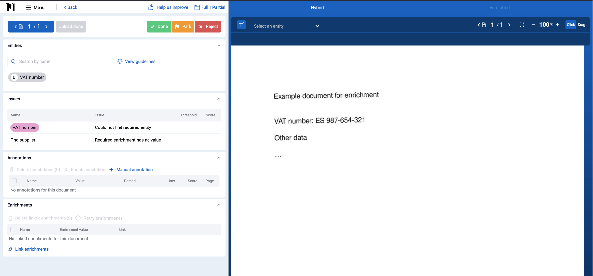Click Help us improve thumbs-up
Viewport: 593px width, 276px height.
tap(151, 7)
